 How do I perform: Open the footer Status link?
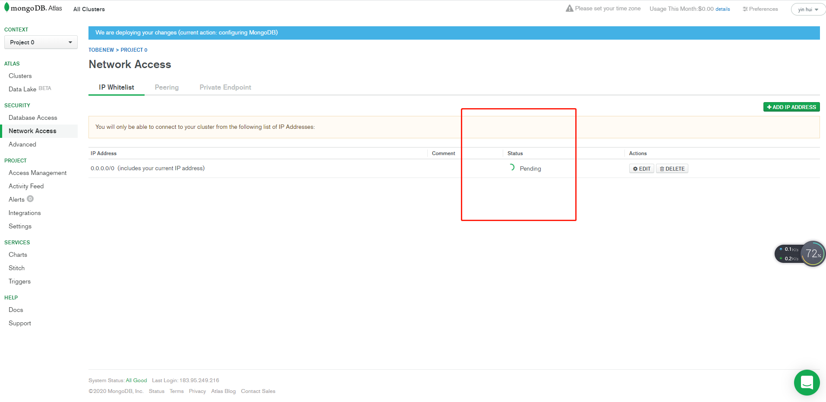point(157,391)
